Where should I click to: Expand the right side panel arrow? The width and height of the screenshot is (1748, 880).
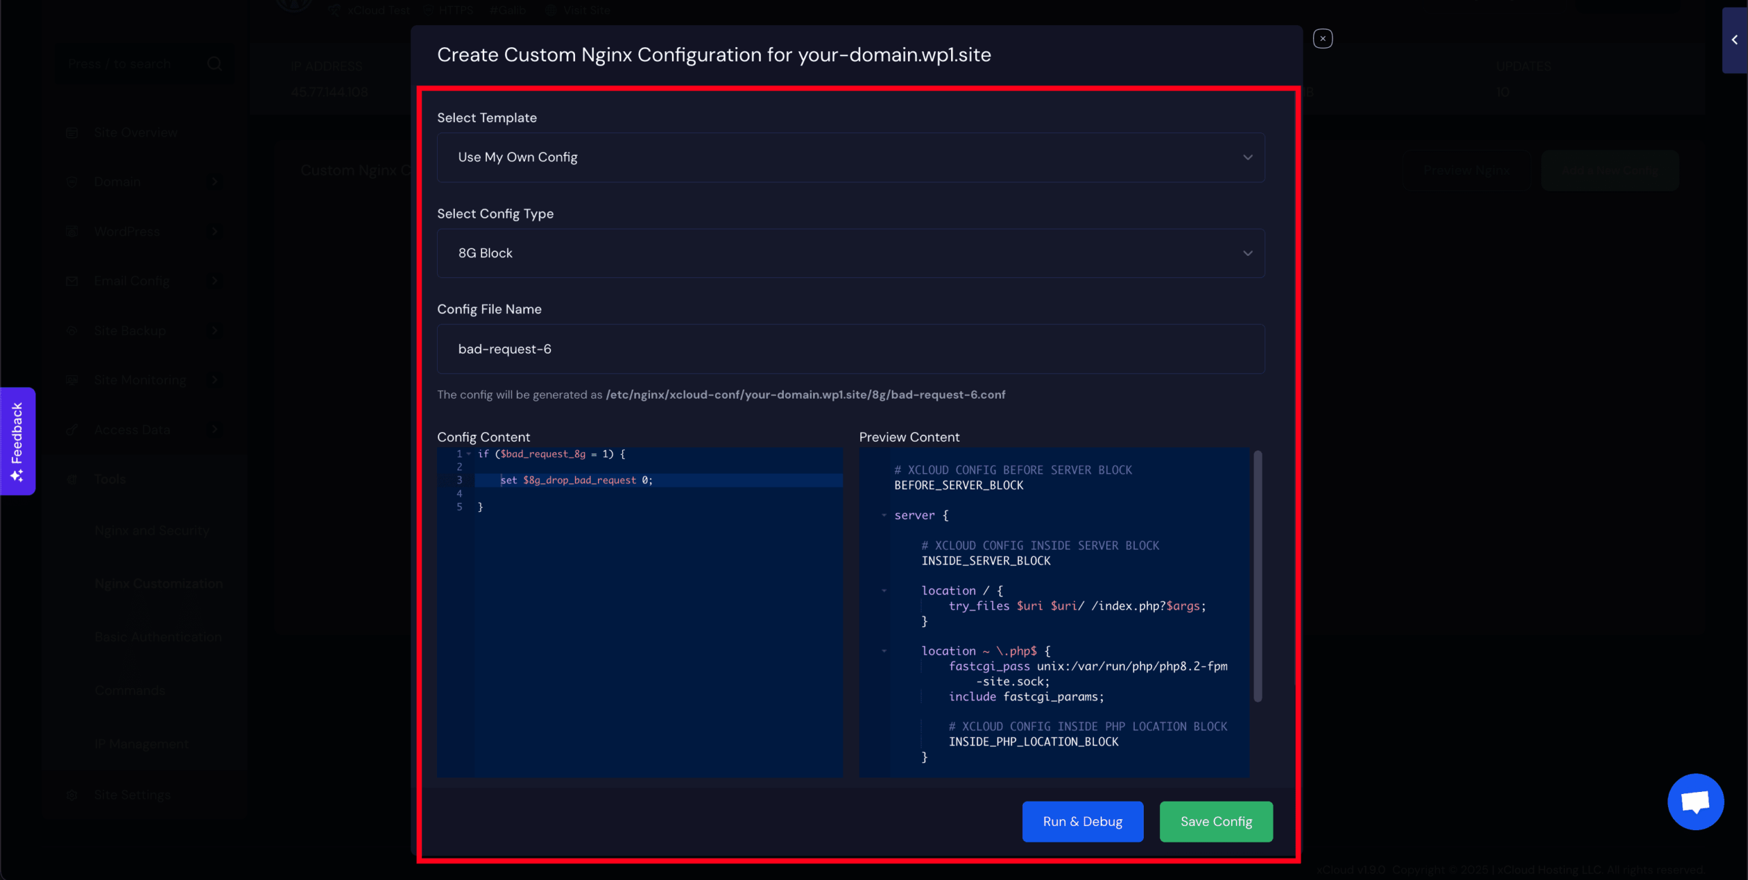1734,40
